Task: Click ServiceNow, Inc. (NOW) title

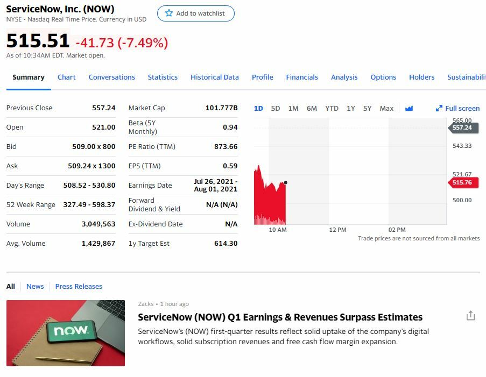Action: 60,9
